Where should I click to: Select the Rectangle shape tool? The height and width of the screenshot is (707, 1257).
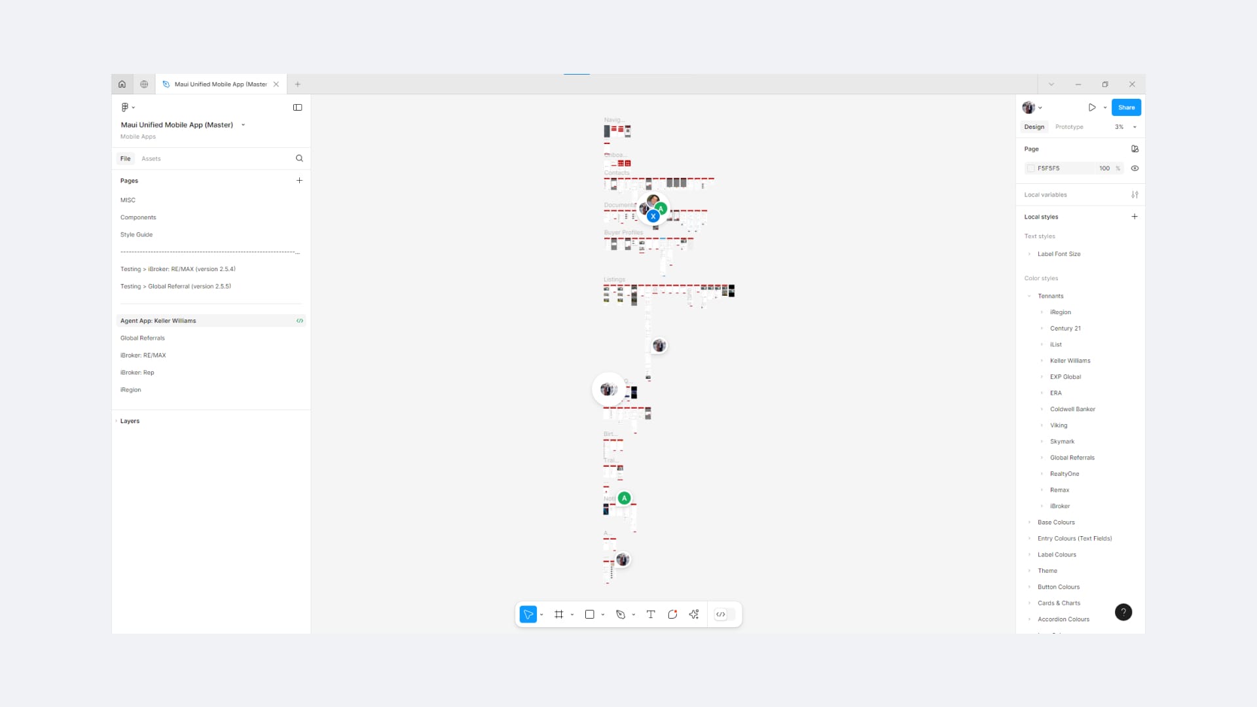point(589,614)
